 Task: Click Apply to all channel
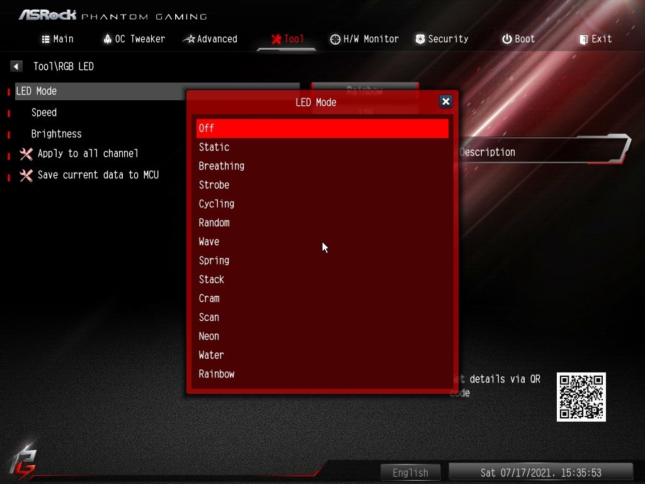88,154
